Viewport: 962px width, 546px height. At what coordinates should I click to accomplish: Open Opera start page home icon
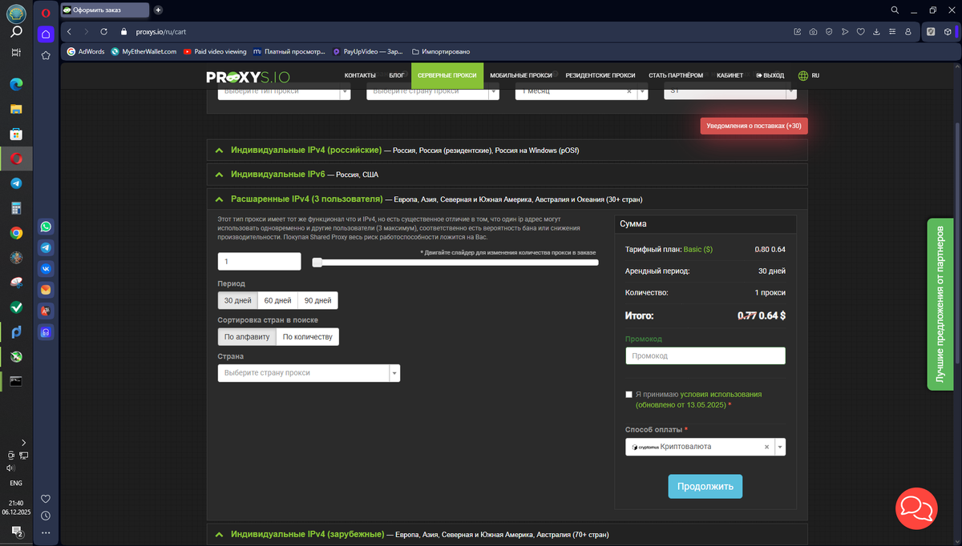click(46, 34)
